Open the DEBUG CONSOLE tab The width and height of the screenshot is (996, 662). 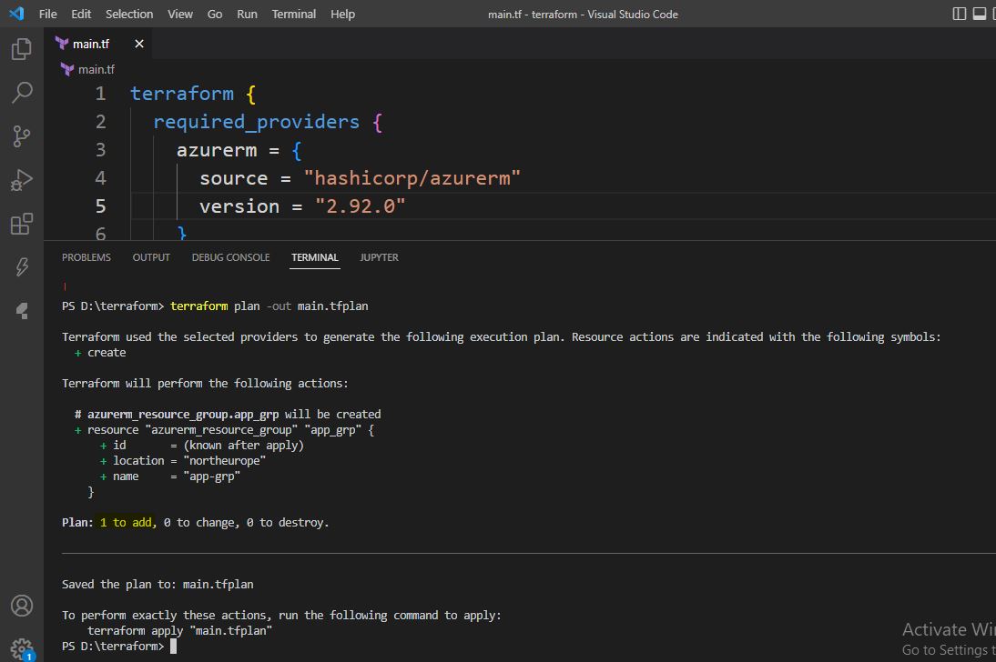pos(230,257)
